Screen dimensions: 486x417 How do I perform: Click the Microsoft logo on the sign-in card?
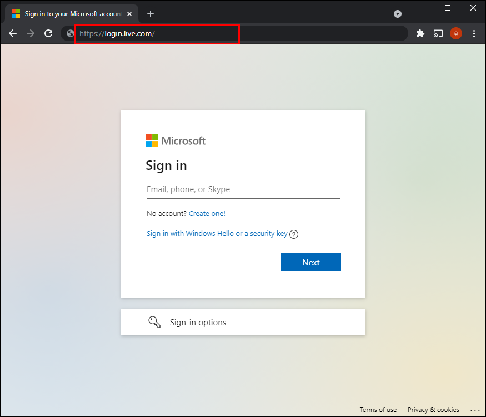point(175,140)
